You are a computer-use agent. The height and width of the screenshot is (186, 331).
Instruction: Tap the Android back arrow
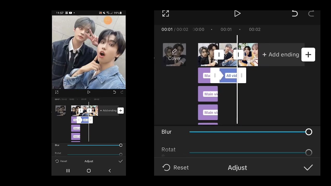(x=110, y=171)
